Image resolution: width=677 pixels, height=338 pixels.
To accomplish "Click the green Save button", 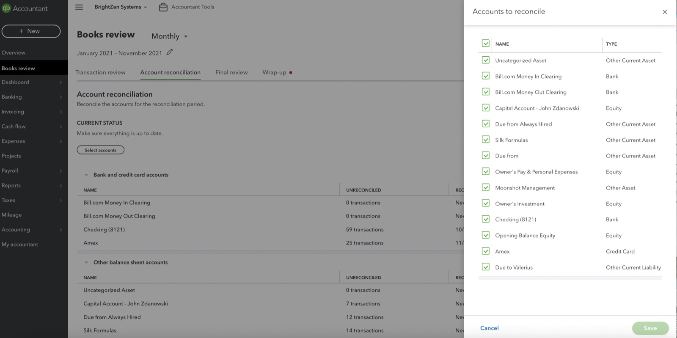I will click(650, 328).
